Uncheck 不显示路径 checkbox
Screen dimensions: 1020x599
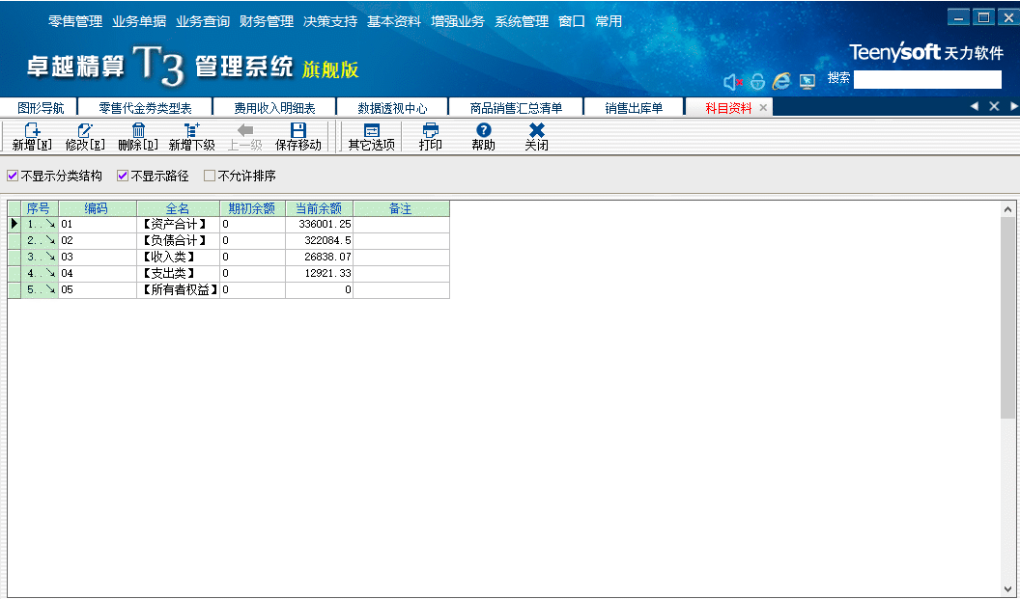click(123, 177)
